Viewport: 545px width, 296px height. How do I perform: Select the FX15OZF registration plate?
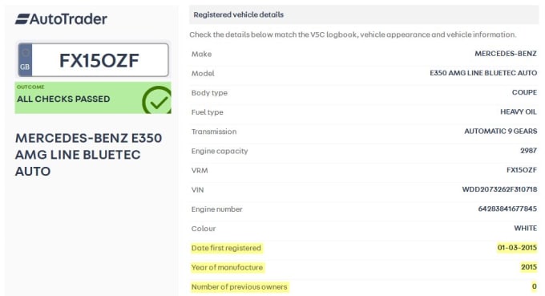[93, 60]
